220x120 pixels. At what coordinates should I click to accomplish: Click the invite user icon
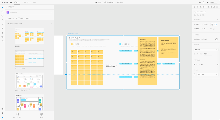200,2
